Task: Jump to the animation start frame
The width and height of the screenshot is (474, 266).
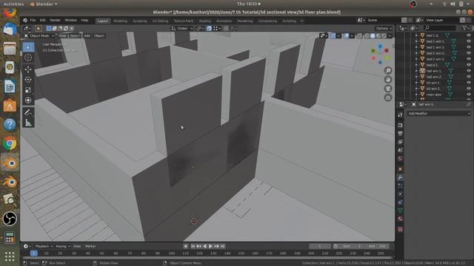Action: (193, 246)
